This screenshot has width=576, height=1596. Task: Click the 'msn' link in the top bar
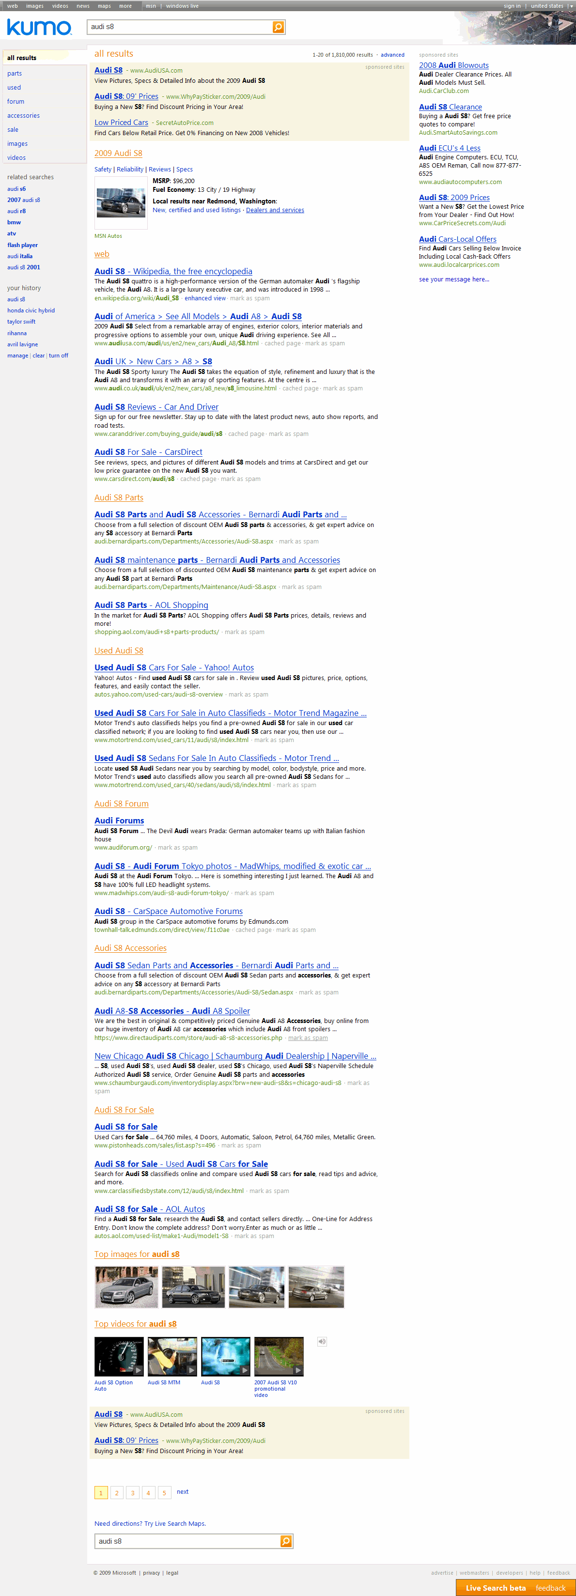[x=151, y=6]
